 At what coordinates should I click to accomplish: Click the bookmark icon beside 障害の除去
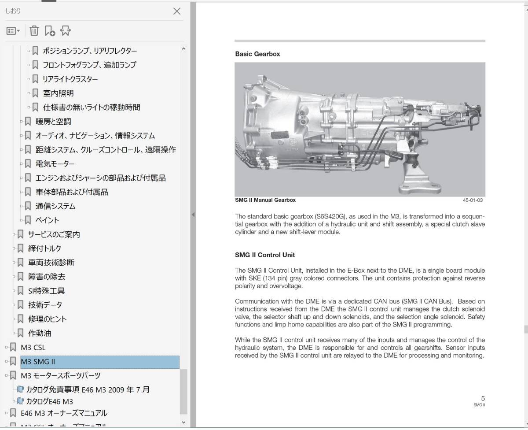(20, 277)
